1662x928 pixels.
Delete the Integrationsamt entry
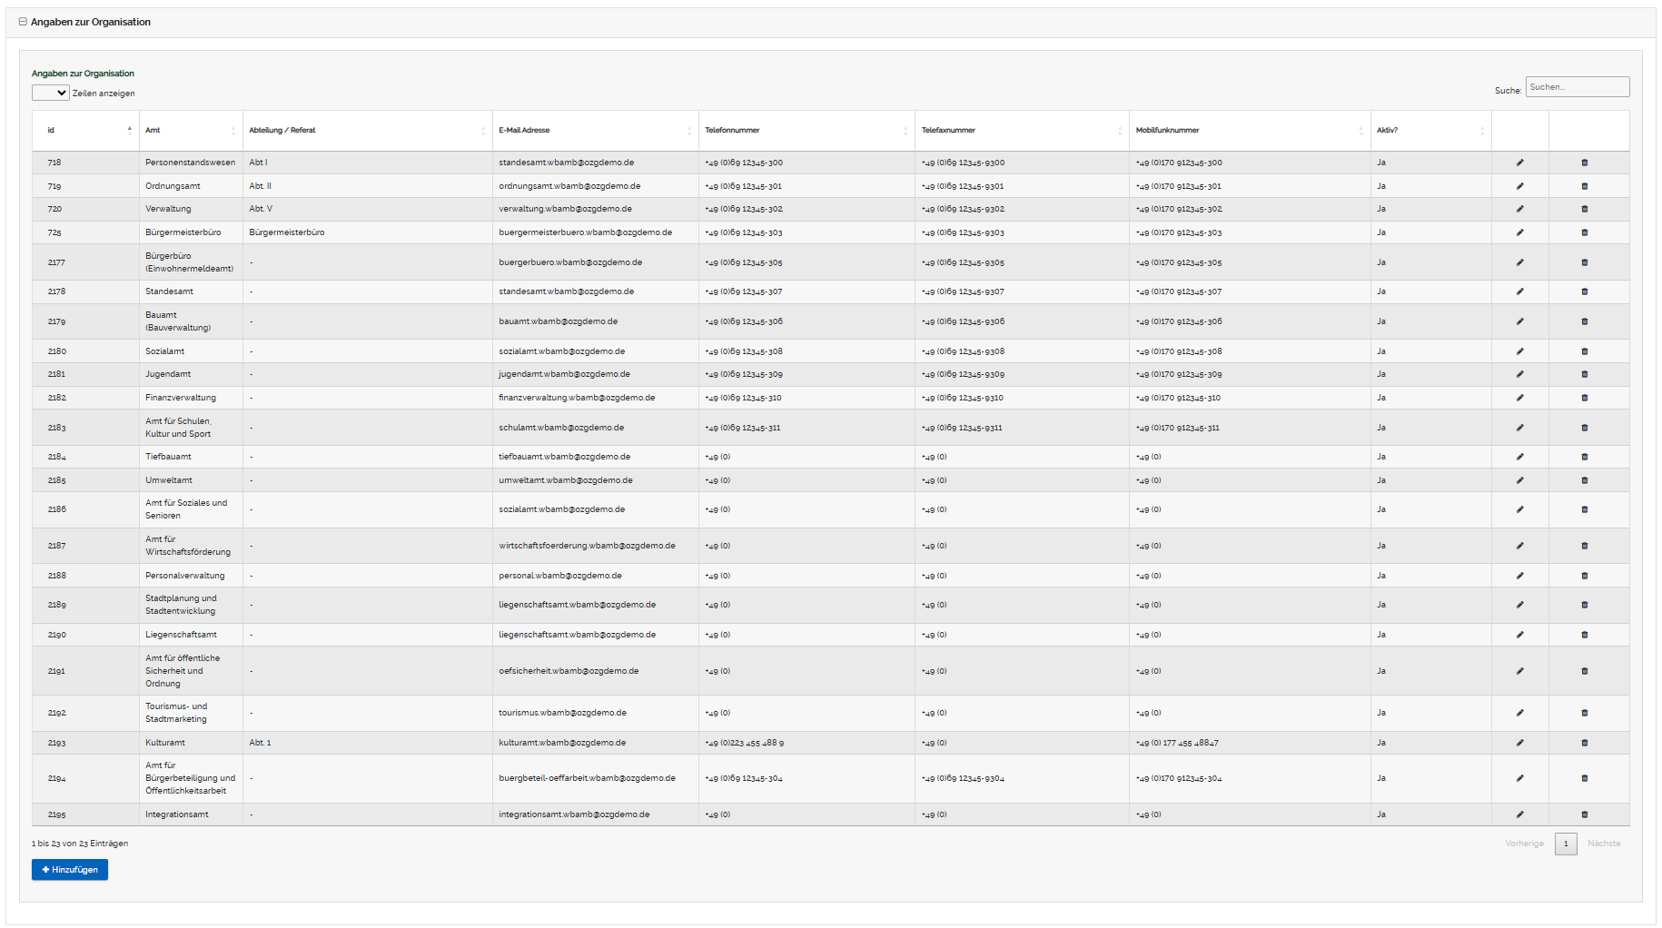pyautogui.click(x=1584, y=814)
